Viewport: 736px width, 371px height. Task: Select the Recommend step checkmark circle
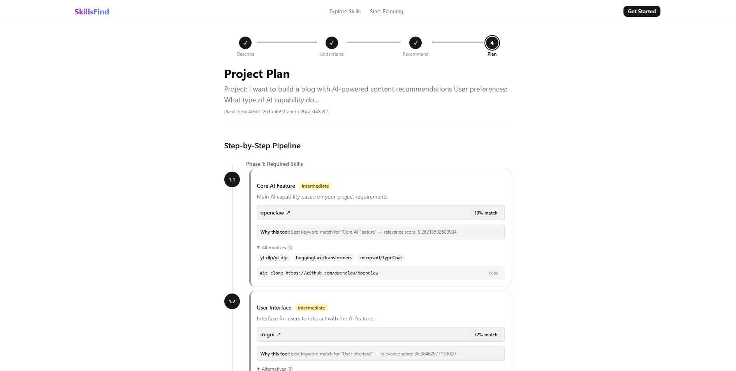coord(416,43)
